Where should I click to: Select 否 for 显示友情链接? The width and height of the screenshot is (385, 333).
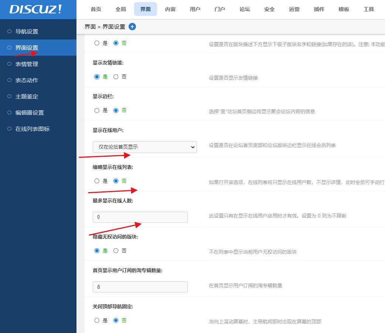coord(116,77)
